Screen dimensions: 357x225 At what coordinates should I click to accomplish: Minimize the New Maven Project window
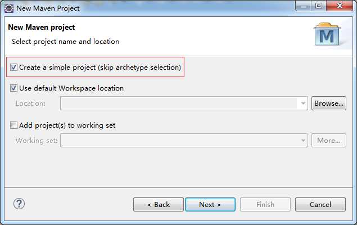304,6
